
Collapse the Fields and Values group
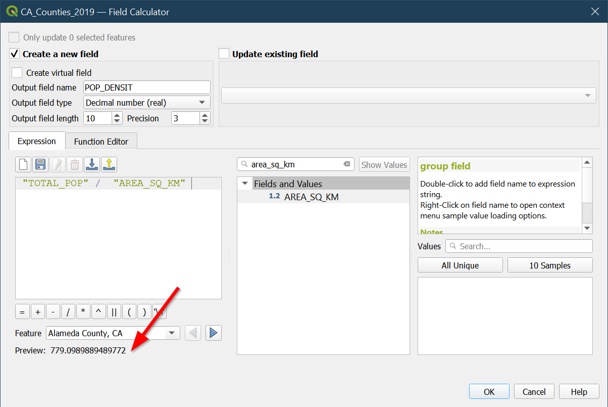pos(245,184)
